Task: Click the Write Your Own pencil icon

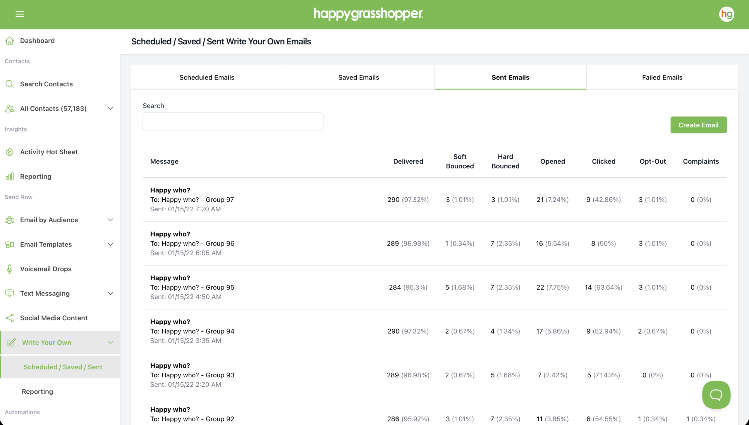Action: coord(11,342)
